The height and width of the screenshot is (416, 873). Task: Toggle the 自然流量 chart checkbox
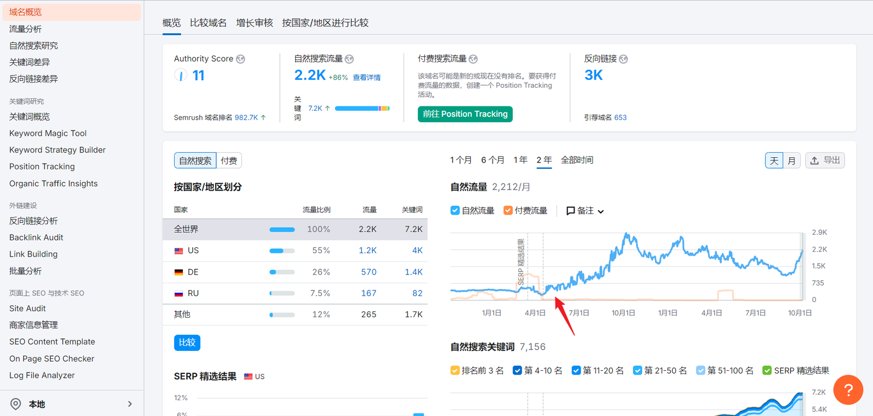(x=455, y=210)
